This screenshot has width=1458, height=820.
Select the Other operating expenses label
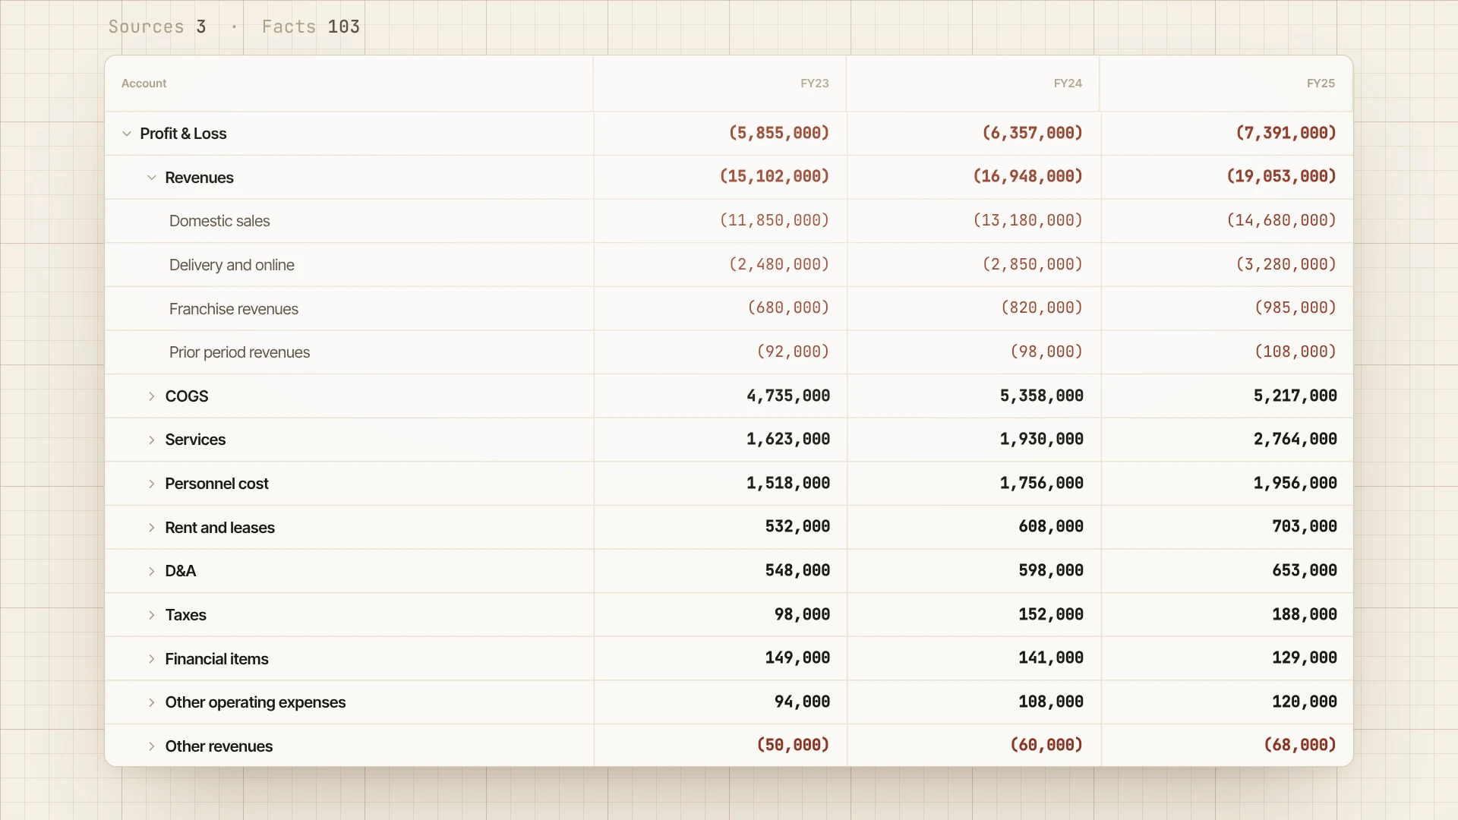point(255,702)
